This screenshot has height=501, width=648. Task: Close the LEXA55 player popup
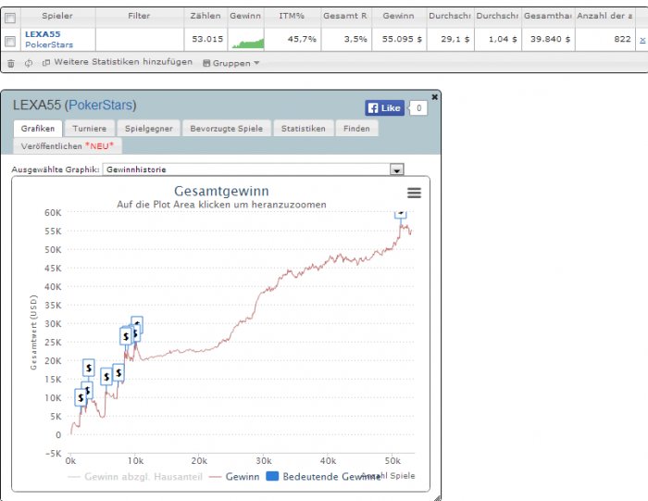point(434,96)
